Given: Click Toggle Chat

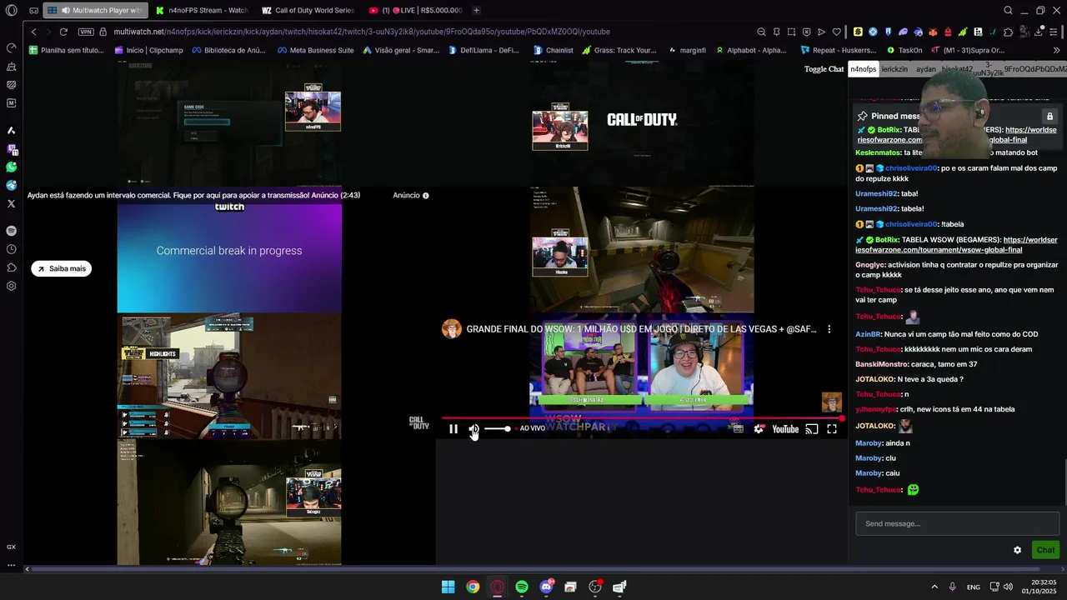Looking at the screenshot, I should click(824, 69).
